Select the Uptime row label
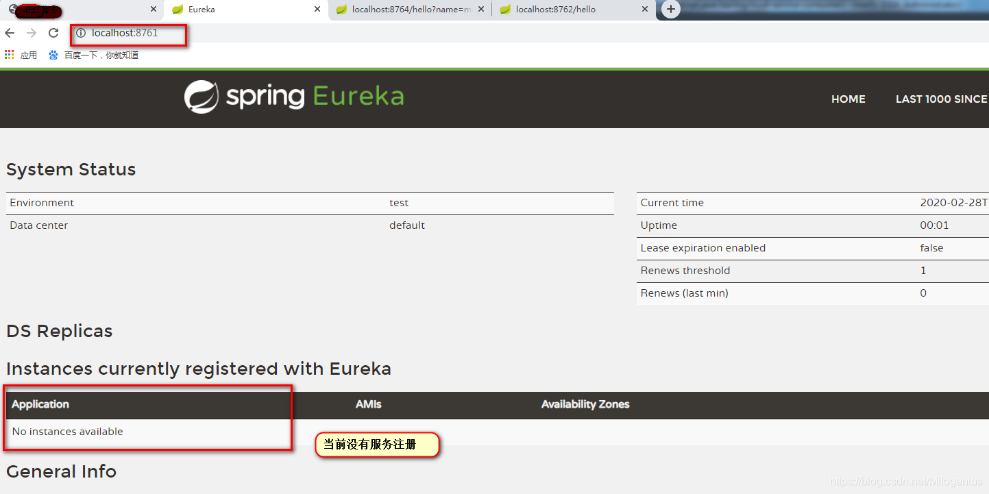 659,225
